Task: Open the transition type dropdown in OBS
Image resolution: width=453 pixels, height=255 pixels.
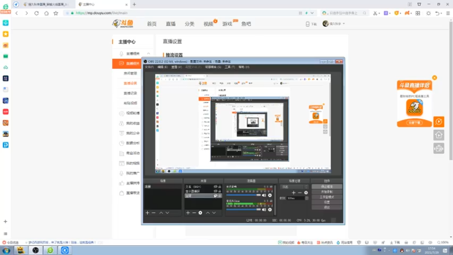Action: (294, 187)
